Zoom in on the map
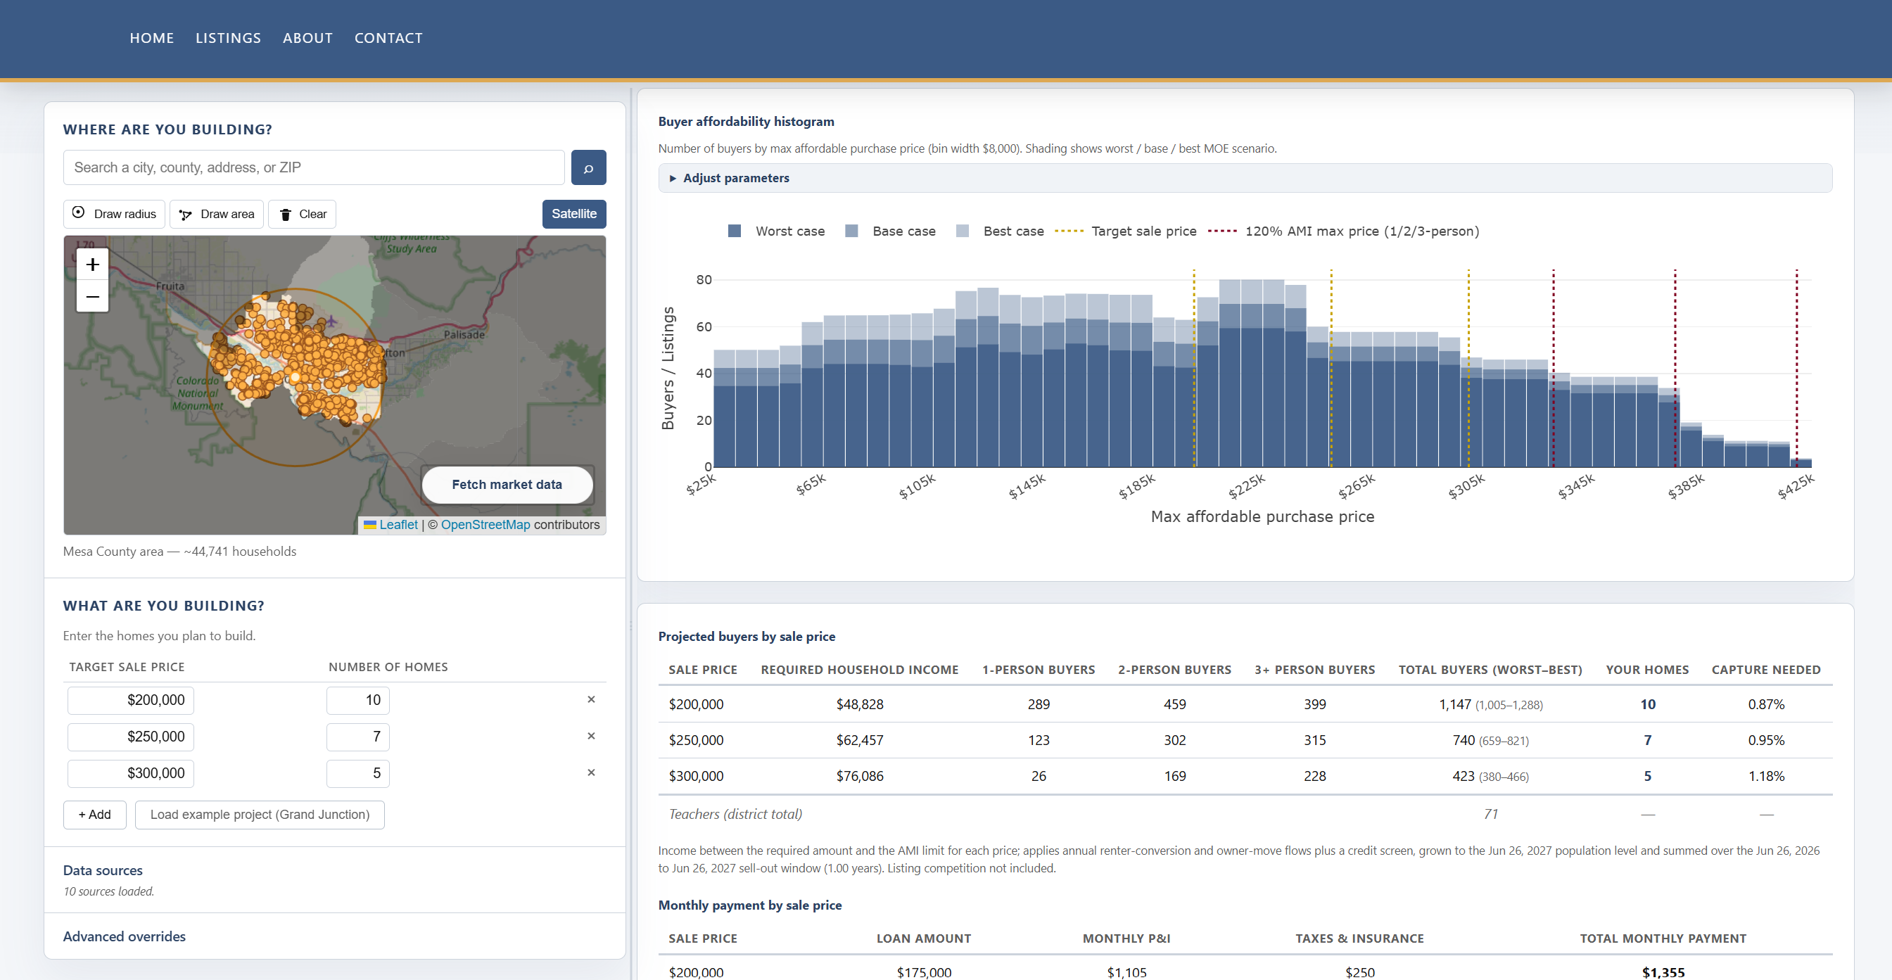 tap(93, 265)
